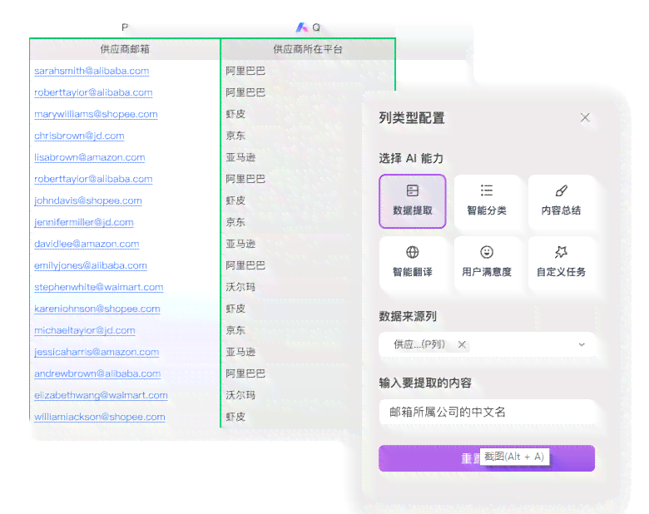Select column P header
Screen dimensions: 649x514
[125, 27]
